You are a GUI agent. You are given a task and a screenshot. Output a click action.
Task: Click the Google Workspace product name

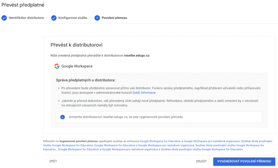pyautogui.click(x=77, y=66)
